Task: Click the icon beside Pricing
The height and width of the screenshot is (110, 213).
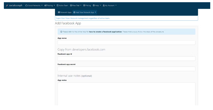Action: point(84,5)
